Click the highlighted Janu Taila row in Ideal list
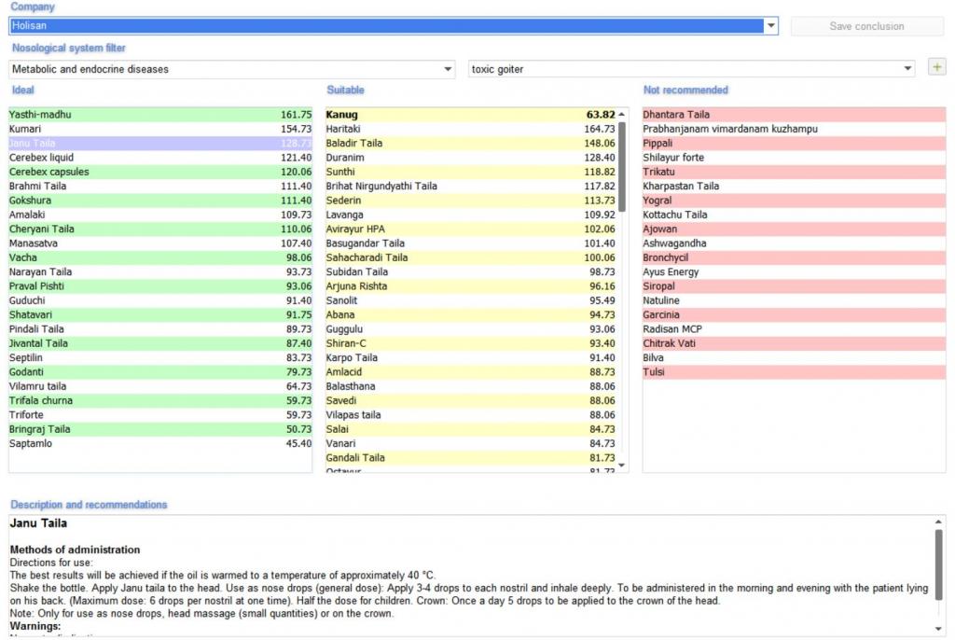 click(160, 144)
